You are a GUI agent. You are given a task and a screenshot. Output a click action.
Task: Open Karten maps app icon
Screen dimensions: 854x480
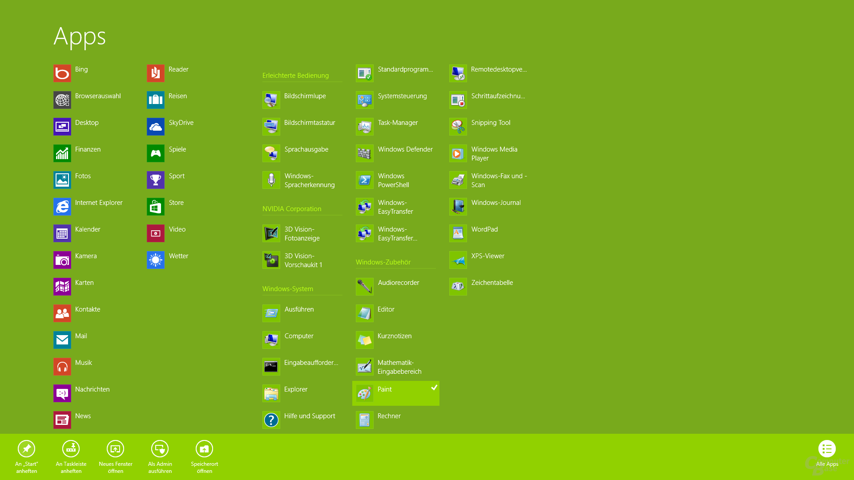(x=62, y=287)
